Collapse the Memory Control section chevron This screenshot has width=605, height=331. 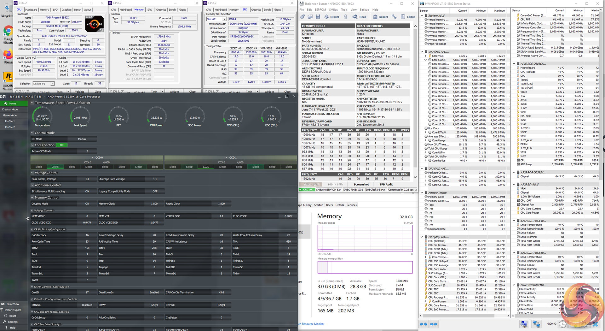click(x=32, y=198)
